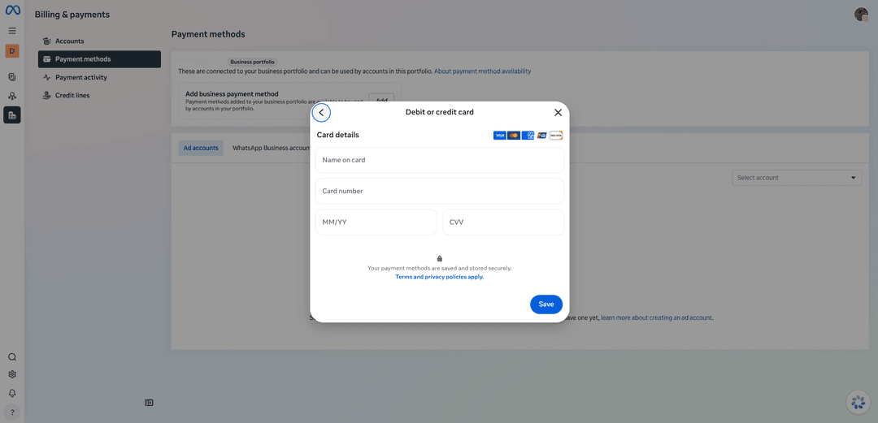This screenshot has height=423, width=878.
Task: Open the highlighted billing icon in rail
Action: click(x=12, y=115)
